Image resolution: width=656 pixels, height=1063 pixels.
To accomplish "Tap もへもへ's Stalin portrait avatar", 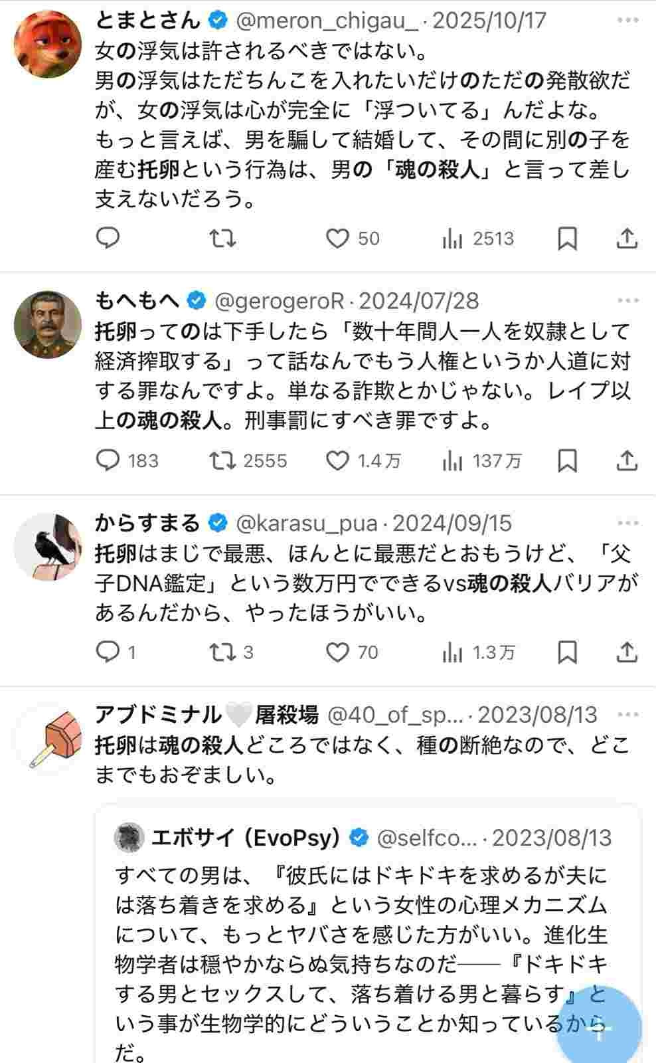I will click(47, 325).
